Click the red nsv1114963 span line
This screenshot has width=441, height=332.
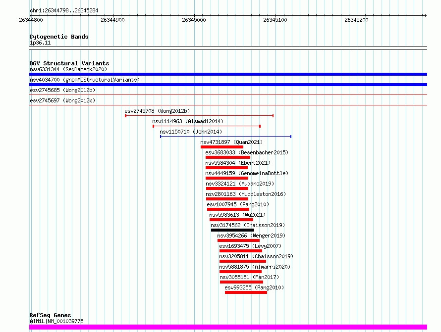click(x=207, y=126)
